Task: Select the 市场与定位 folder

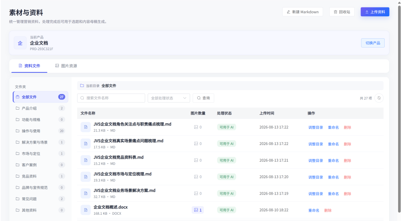Action: point(41,153)
